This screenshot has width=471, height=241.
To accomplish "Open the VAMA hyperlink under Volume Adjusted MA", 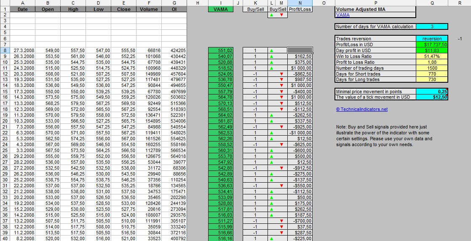I will coord(343,15).
